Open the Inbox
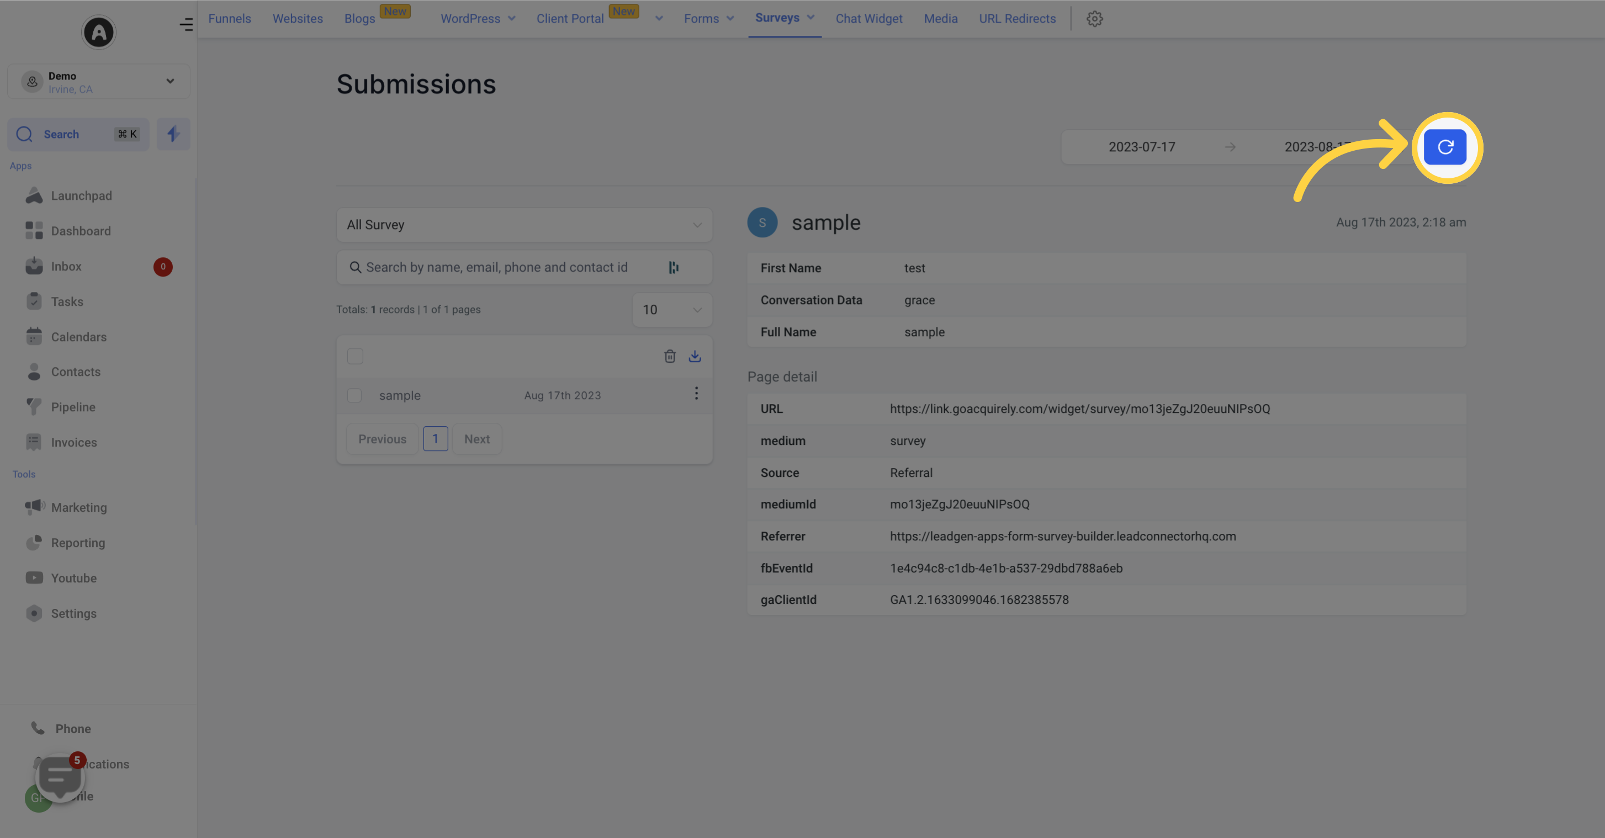Screen dimensions: 1605x838 66,267
